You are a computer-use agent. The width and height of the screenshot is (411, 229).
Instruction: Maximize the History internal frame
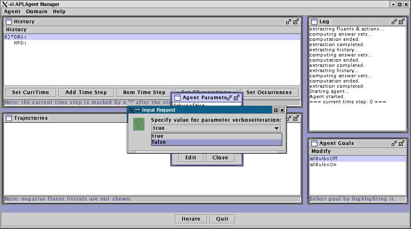(296, 22)
